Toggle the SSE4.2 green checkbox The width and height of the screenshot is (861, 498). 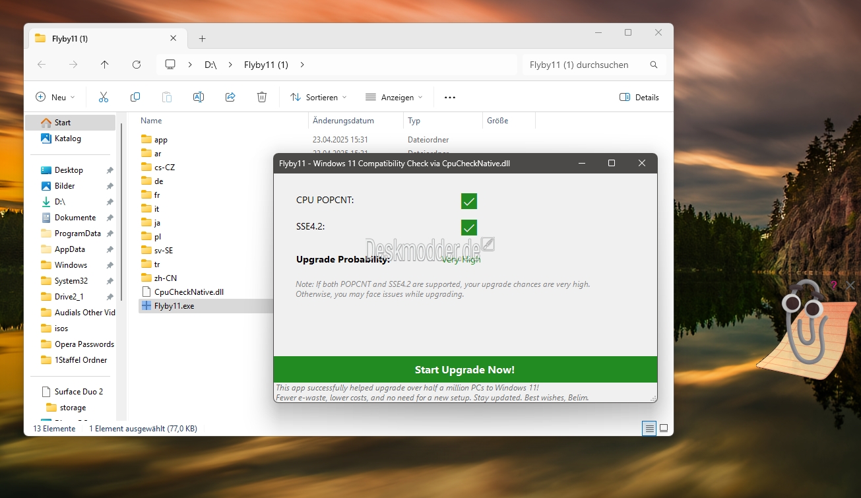(x=469, y=228)
